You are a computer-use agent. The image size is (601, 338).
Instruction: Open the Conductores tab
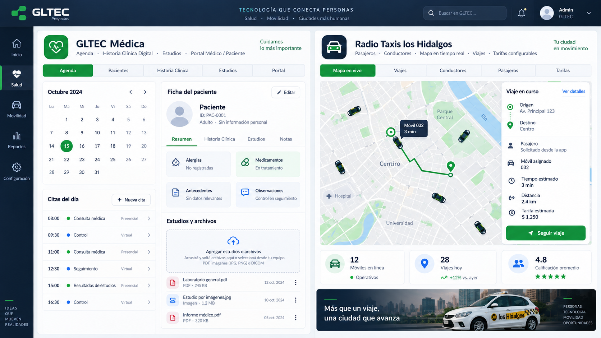coord(453,70)
